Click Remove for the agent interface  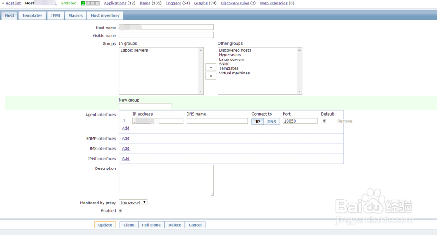coord(345,121)
